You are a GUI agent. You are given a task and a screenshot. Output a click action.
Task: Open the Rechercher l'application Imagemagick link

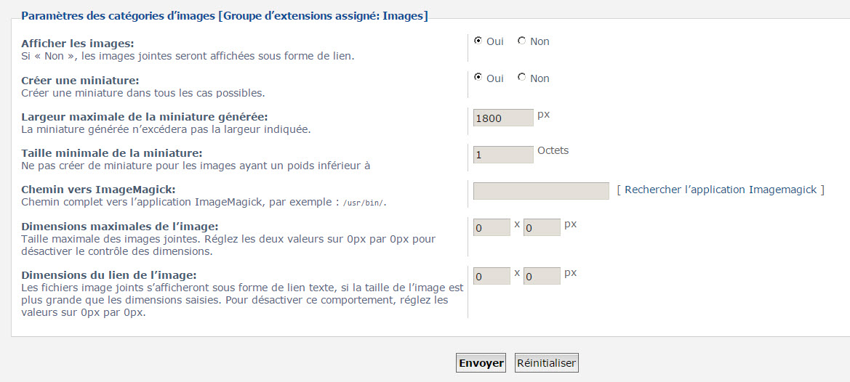(721, 190)
